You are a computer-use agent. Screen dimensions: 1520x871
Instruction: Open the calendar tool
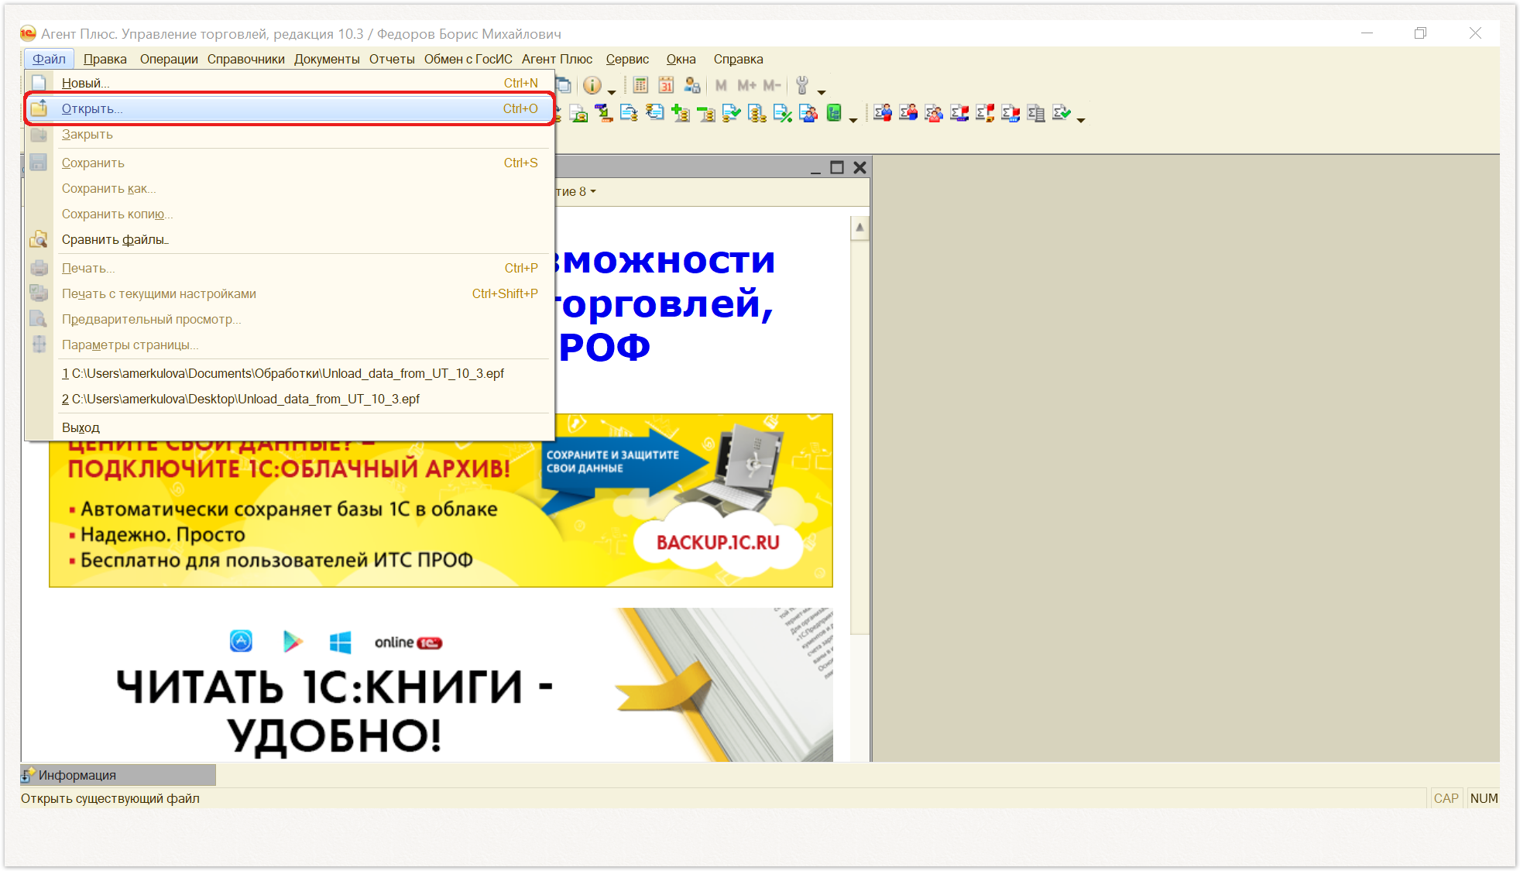666,85
